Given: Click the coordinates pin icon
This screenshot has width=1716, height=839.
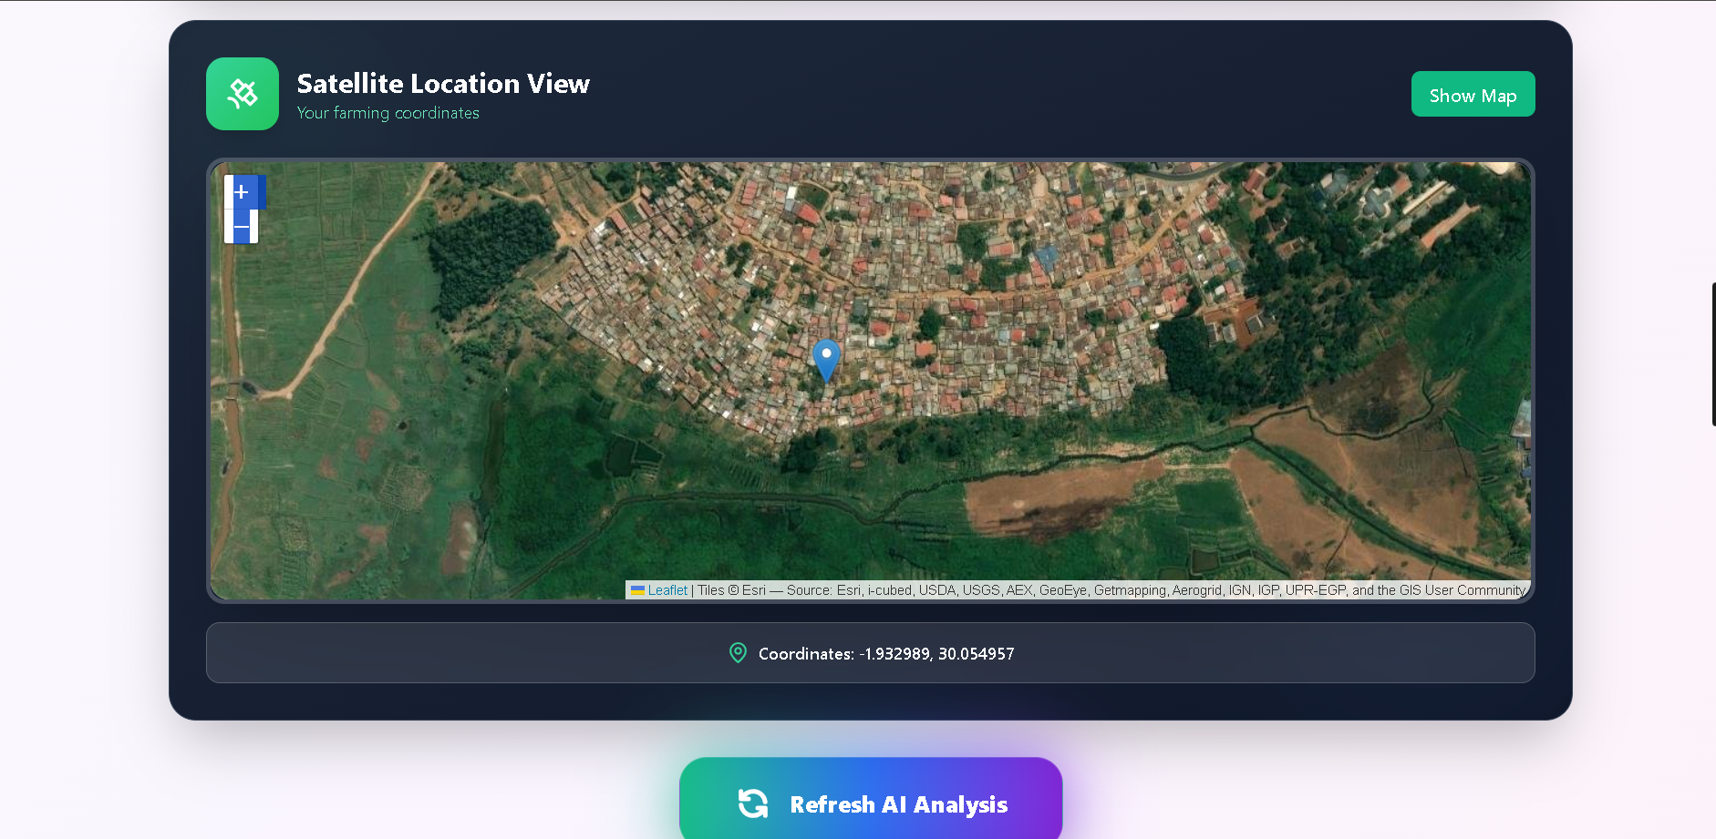Looking at the screenshot, I should [x=738, y=653].
